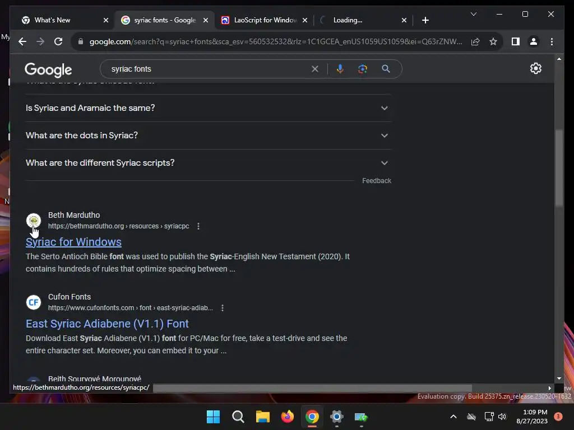This screenshot has height=430, width=574.
Task: Search by image with Google Lens
Action: (x=363, y=69)
